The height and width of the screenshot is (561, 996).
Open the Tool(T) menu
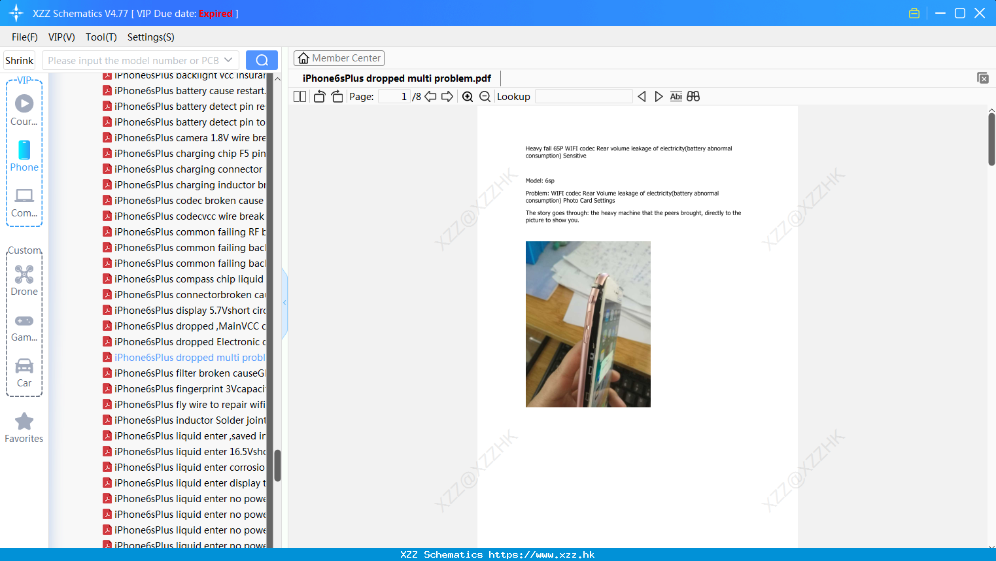(x=101, y=37)
